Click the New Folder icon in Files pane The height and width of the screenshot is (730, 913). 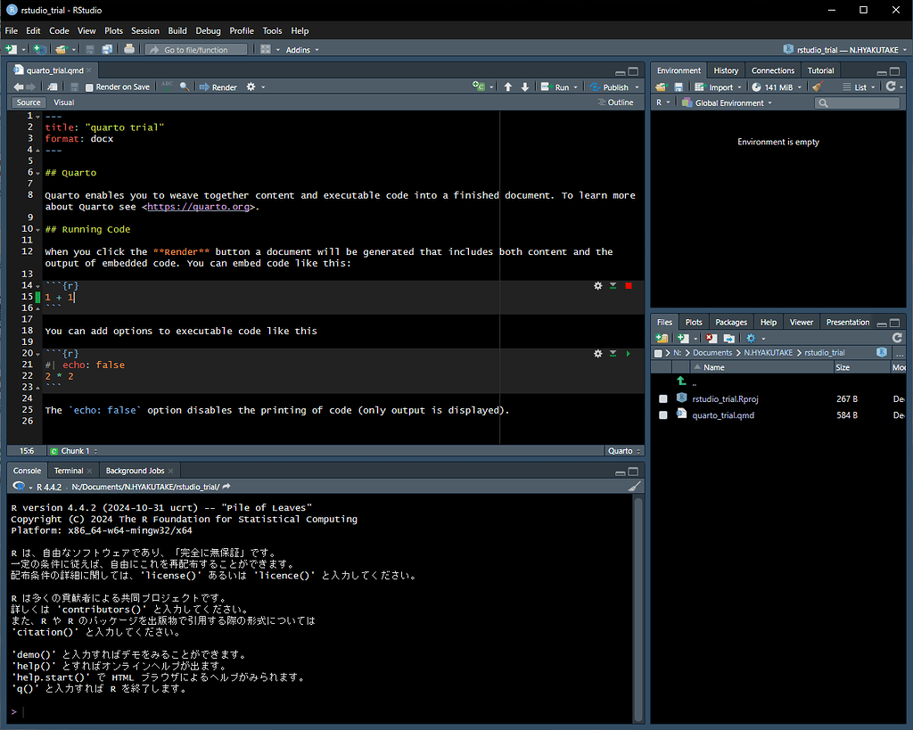(662, 338)
